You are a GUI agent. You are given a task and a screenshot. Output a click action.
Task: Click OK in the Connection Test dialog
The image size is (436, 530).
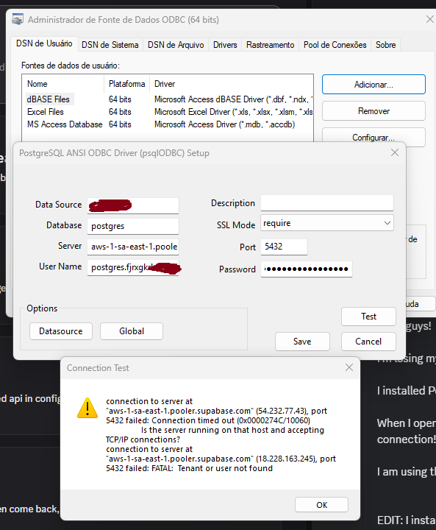[x=321, y=505]
